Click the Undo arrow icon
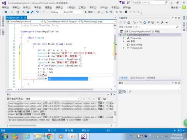 (37, 12)
